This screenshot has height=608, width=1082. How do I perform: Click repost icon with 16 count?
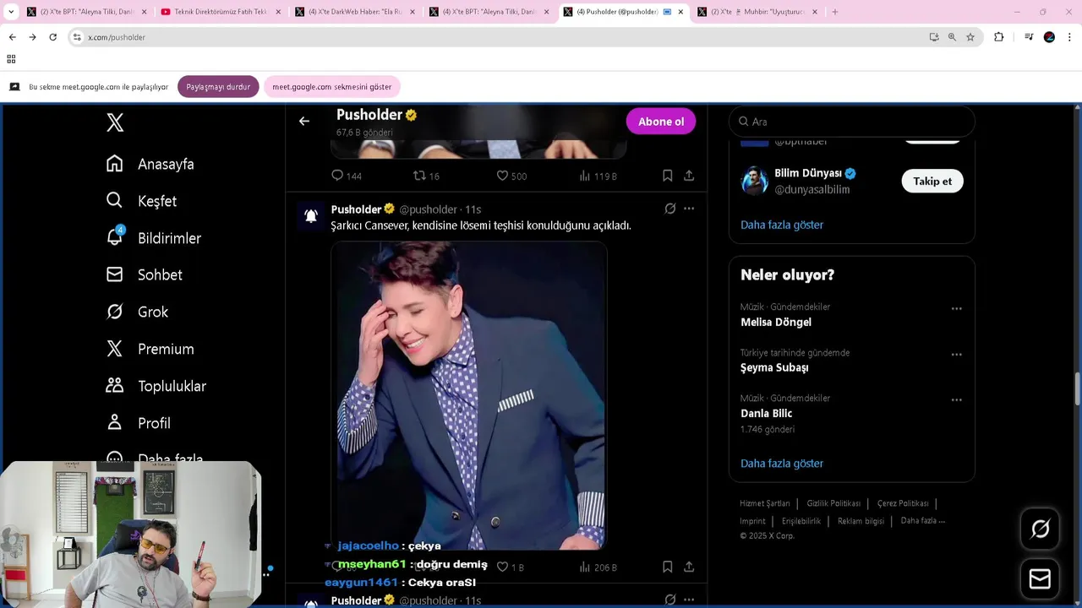pyautogui.click(x=425, y=176)
